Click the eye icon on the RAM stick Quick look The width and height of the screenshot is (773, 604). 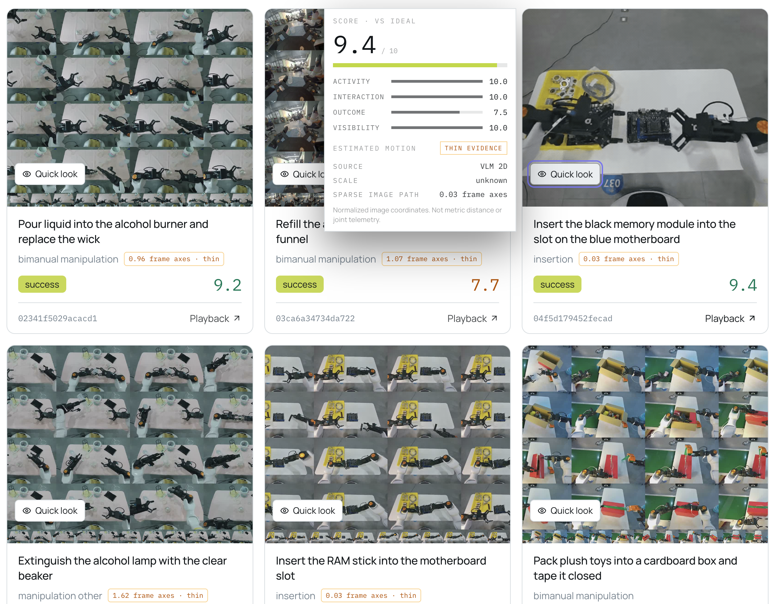[x=284, y=511]
